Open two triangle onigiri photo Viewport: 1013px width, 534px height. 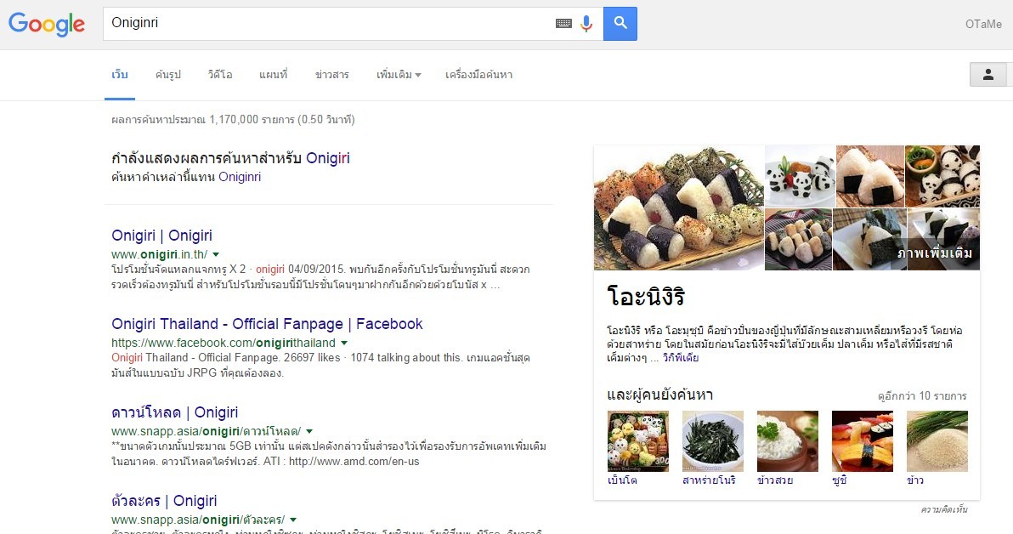(x=869, y=176)
